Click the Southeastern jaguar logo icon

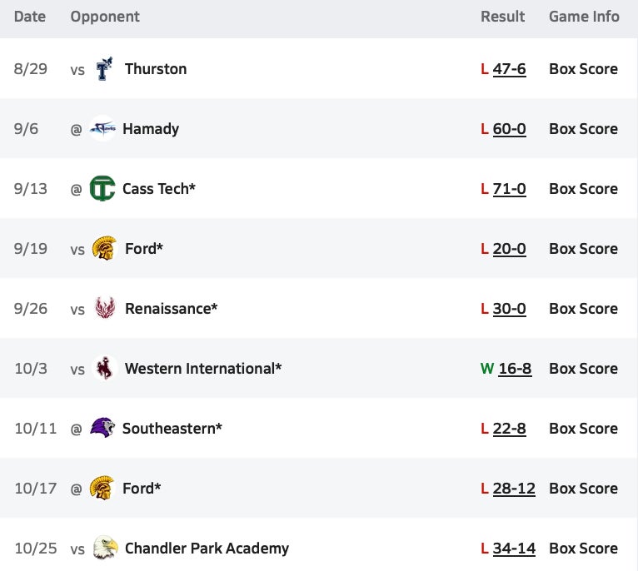point(102,429)
